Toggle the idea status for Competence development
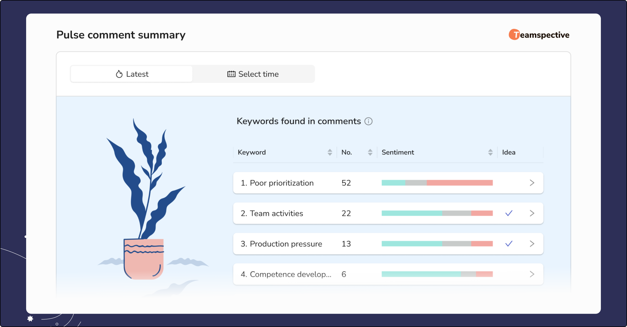This screenshot has width=627, height=327. 508,274
